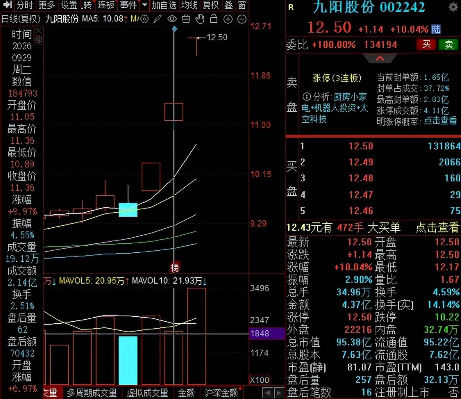The height and width of the screenshot is (399, 461).
Task: Click the green 卖 sell button
Action: coord(449,44)
